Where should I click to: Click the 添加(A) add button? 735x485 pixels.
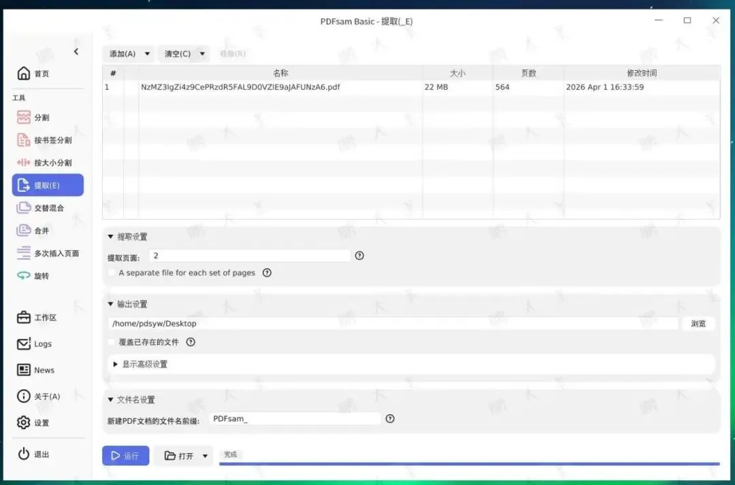point(122,54)
